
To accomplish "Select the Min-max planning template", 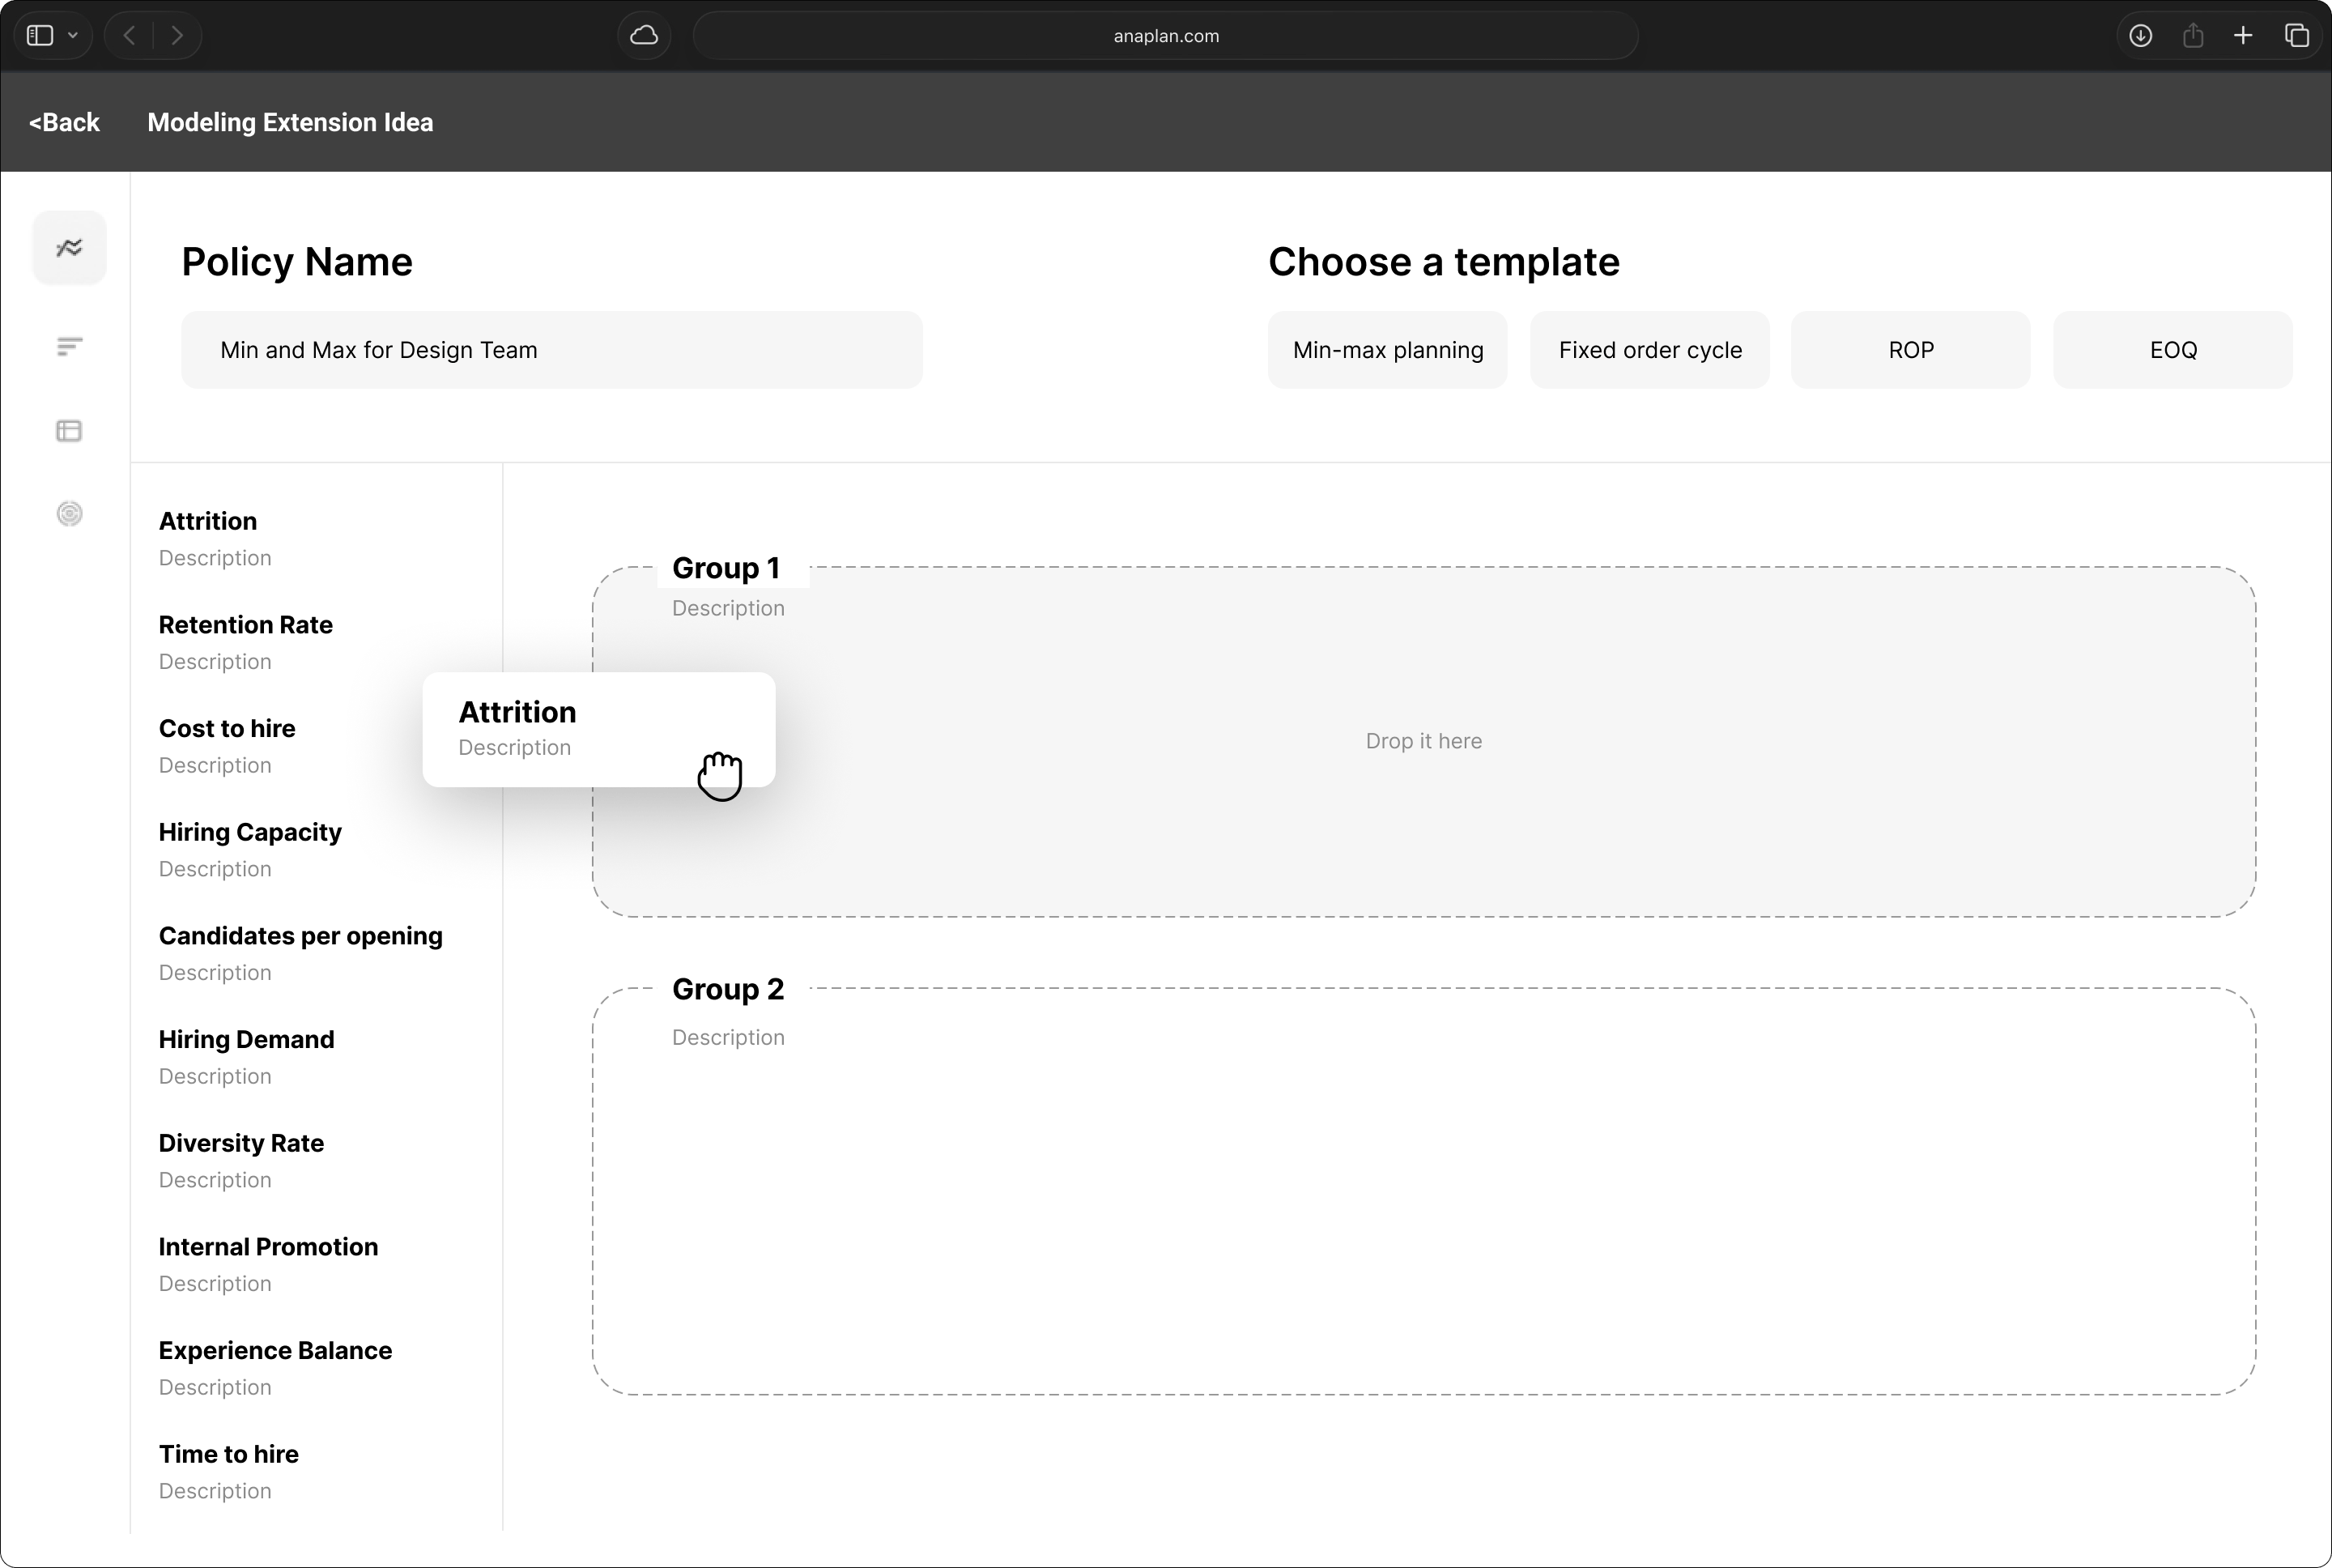I will (1387, 350).
